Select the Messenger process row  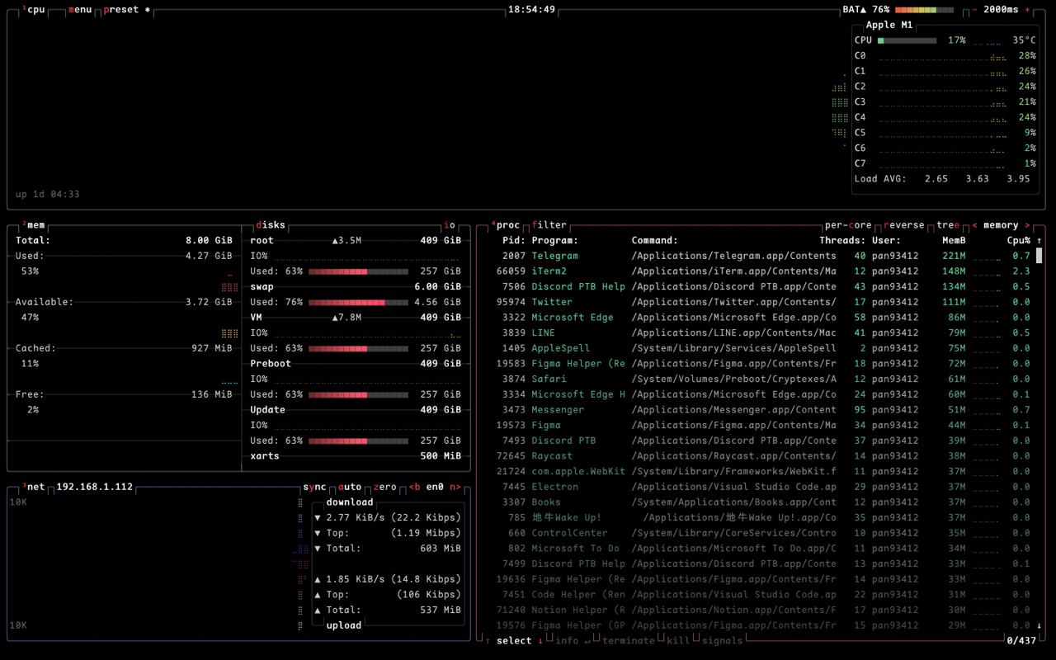click(763, 410)
